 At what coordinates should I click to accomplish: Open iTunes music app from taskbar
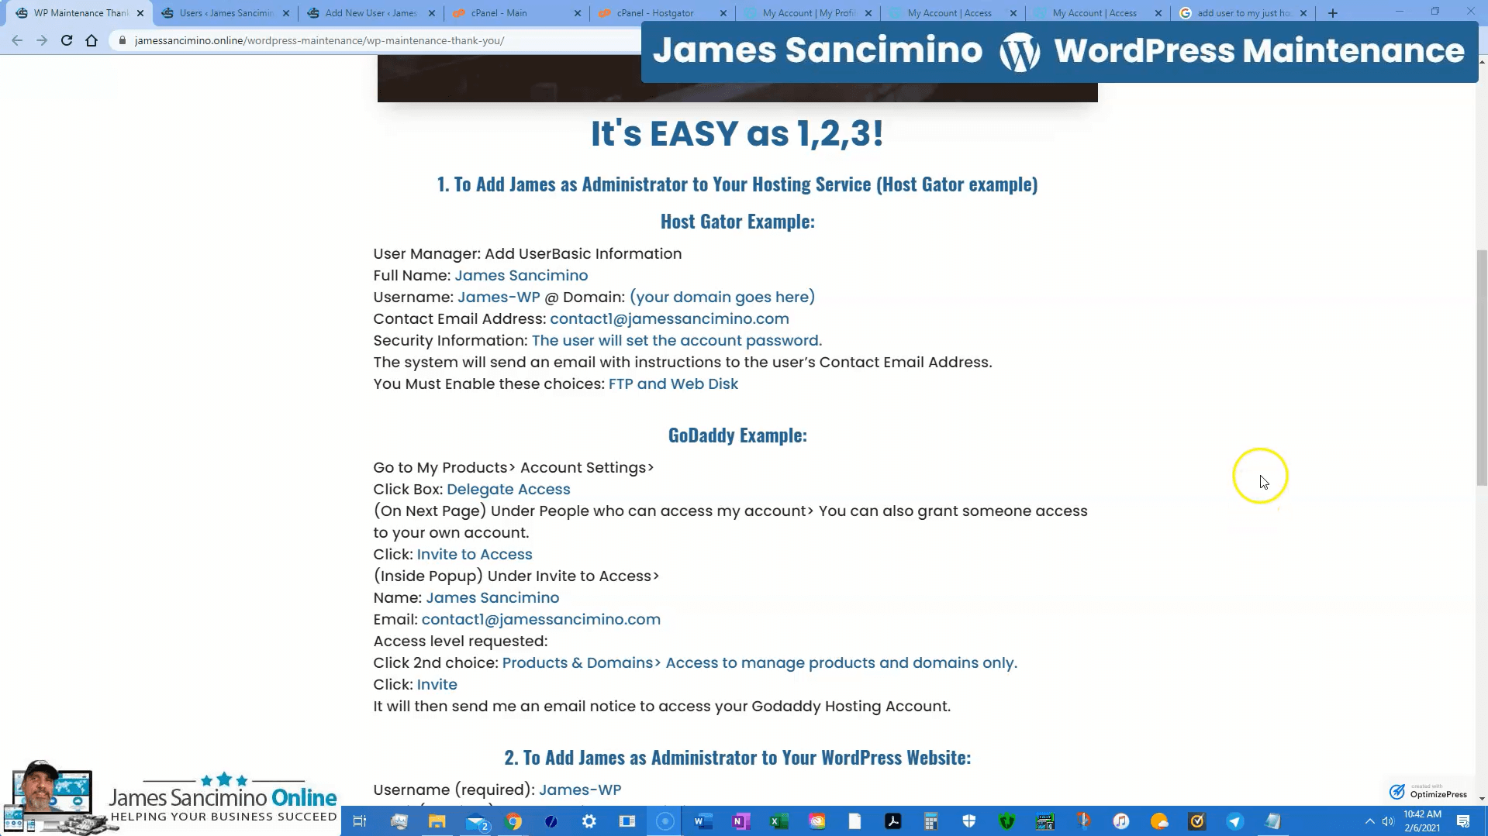pyautogui.click(x=1121, y=821)
